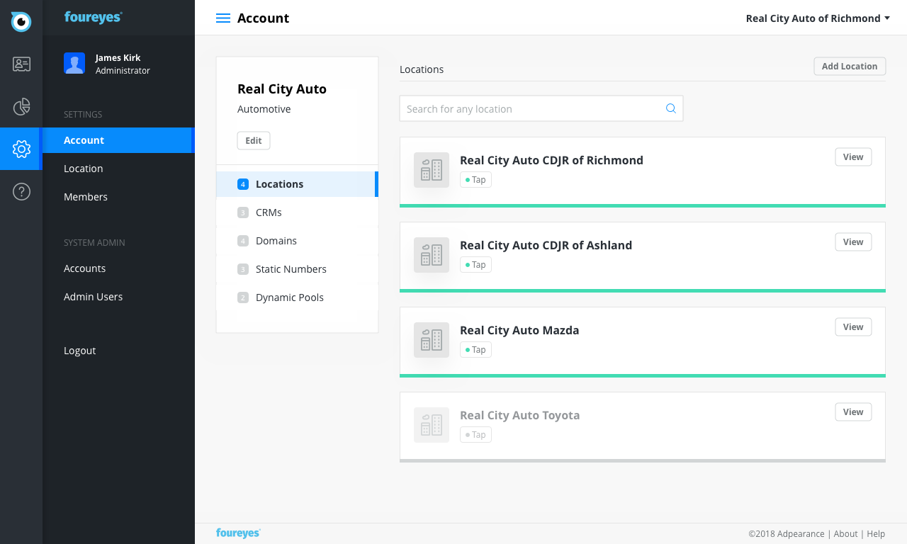Click Real City Auto Toyota title
Viewport: 907px width, 544px height.
[x=519, y=415]
